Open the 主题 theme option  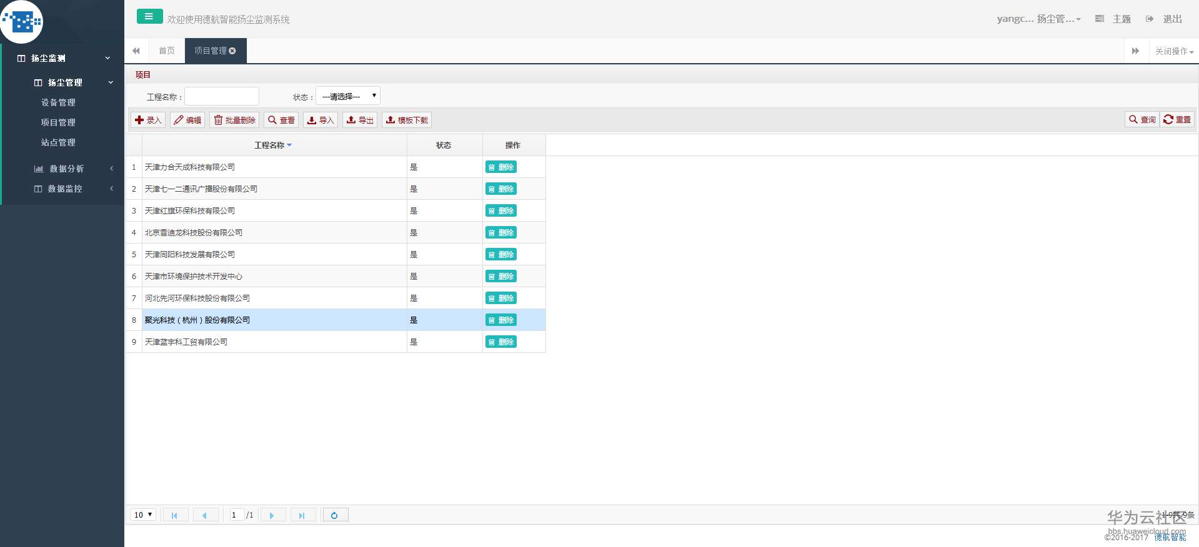pyautogui.click(x=1113, y=19)
